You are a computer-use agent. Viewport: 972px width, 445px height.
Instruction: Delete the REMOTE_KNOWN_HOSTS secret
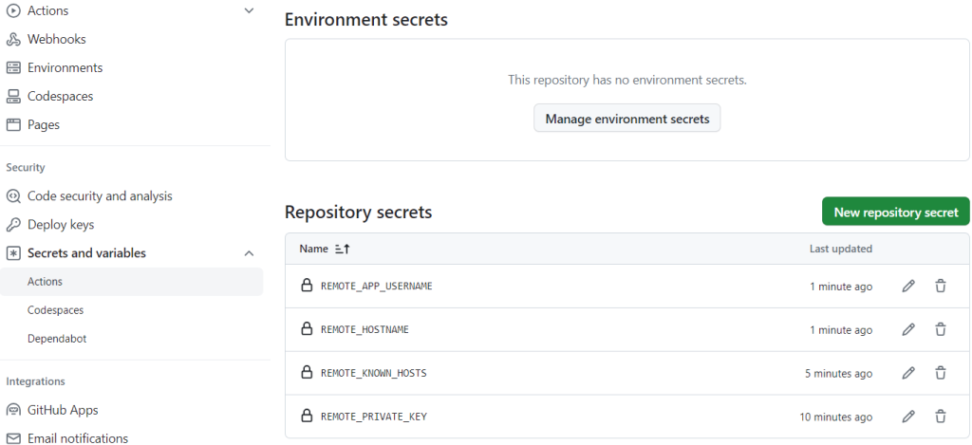pyautogui.click(x=941, y=373)
